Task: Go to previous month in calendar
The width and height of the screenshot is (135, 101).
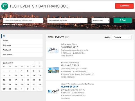Action: coord(34,63)
